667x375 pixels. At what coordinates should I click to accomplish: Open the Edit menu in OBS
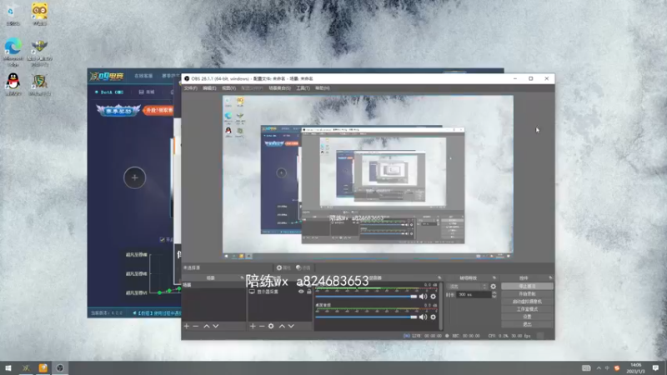[209, 88]
